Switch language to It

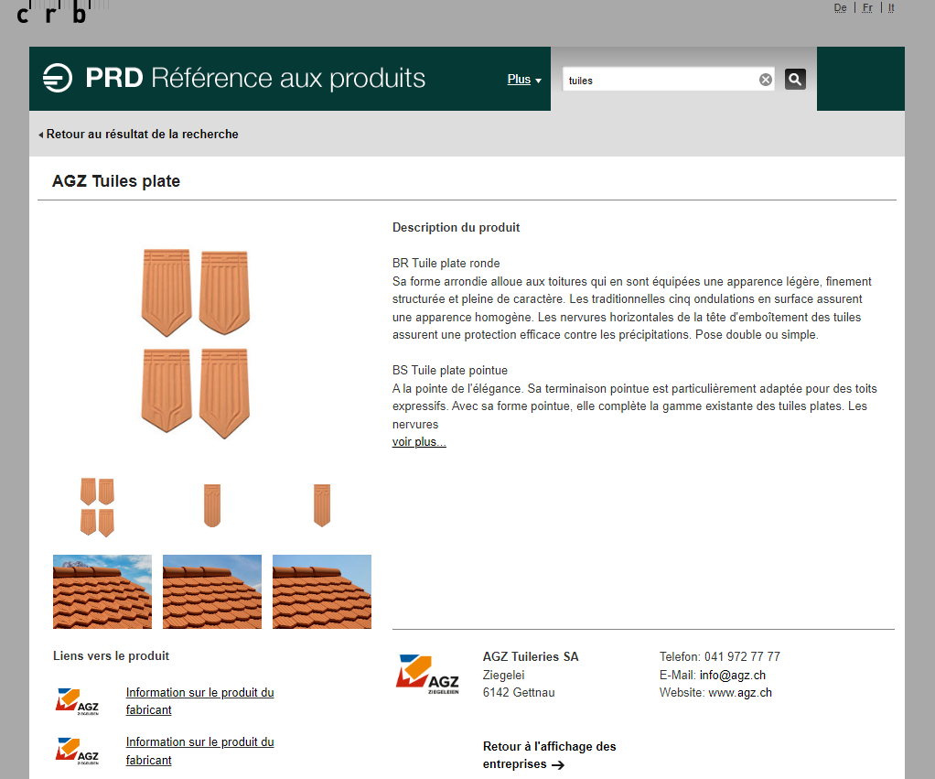pyautogui.click(x=891, y=7)
